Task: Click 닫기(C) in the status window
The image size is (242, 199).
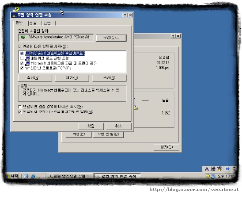Action: point(166,147)
